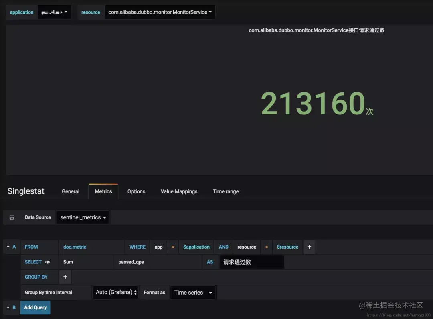Select the passed_qps field

158,262
